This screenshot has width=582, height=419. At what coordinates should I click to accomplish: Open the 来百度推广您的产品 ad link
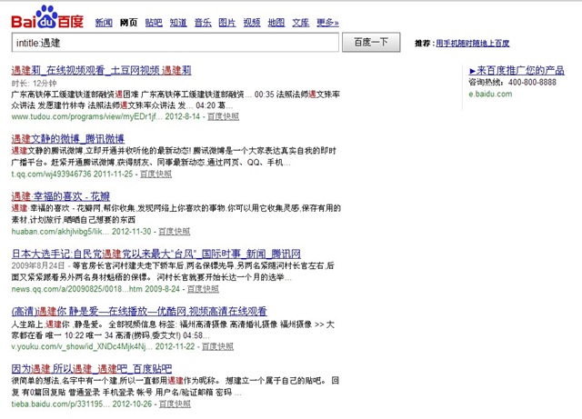pyautogui.click(x=517, y=70)
